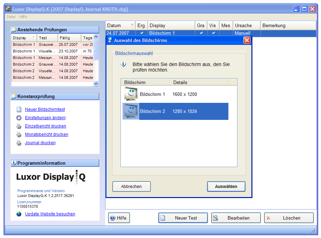Open the Update Website besuchen link

50,214
